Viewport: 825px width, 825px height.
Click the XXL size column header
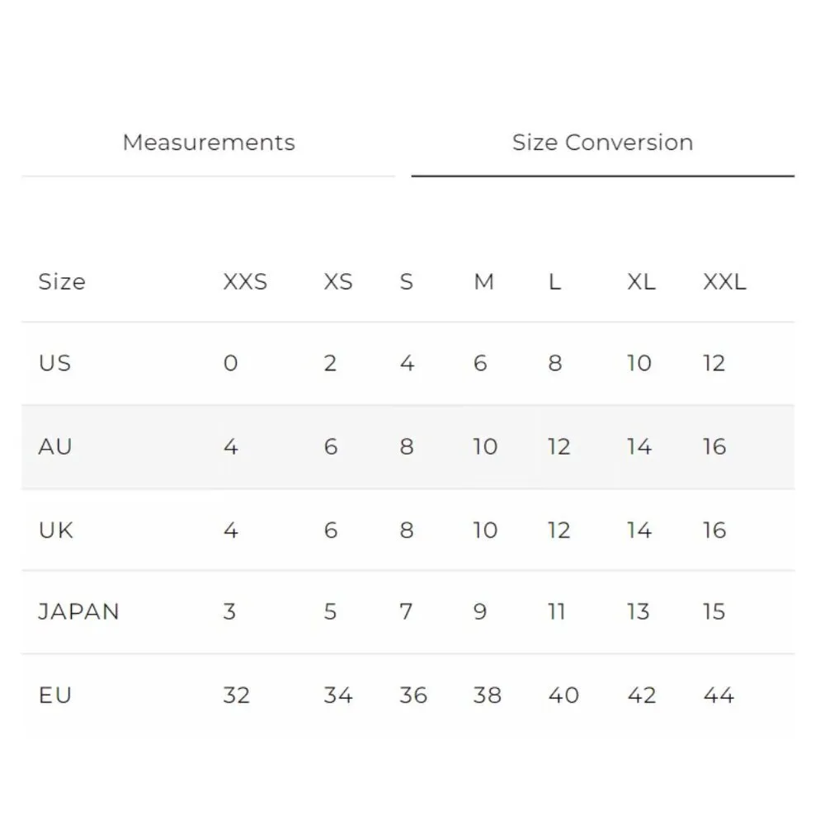click(x=724, y=282)
